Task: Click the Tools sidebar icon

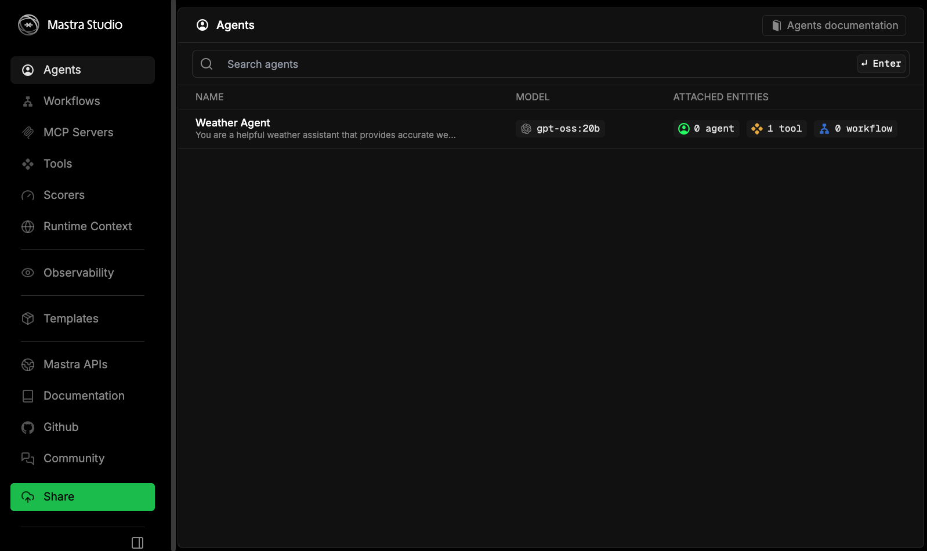Action: 28,164
